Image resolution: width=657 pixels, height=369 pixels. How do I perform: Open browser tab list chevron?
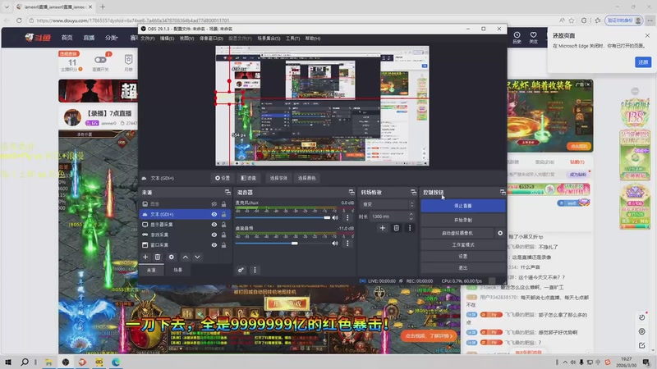click(x=7, y=7)
